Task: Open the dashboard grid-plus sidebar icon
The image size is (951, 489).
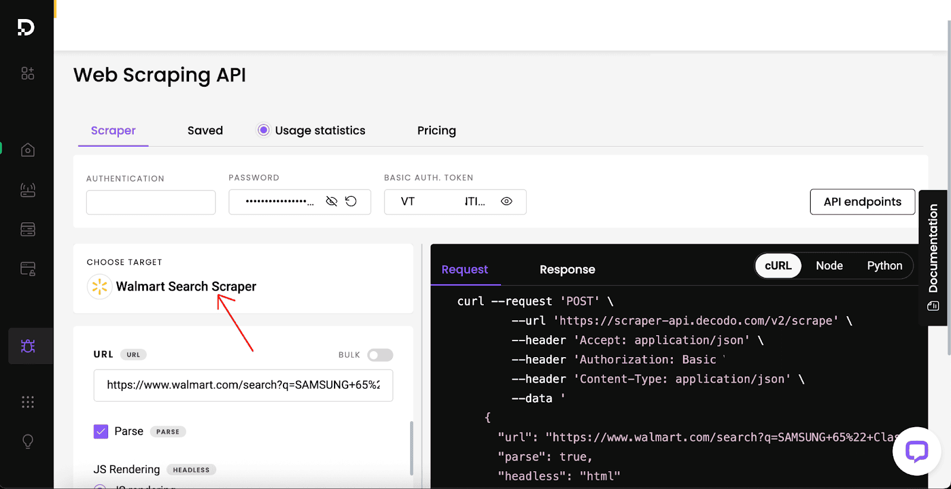Action: 27,73
